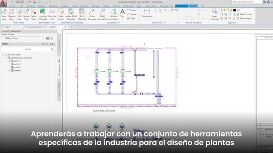The height and width of the screenshot is (153, 273).
Task: Click the Match Layer button
Action: tap(244, 18)
